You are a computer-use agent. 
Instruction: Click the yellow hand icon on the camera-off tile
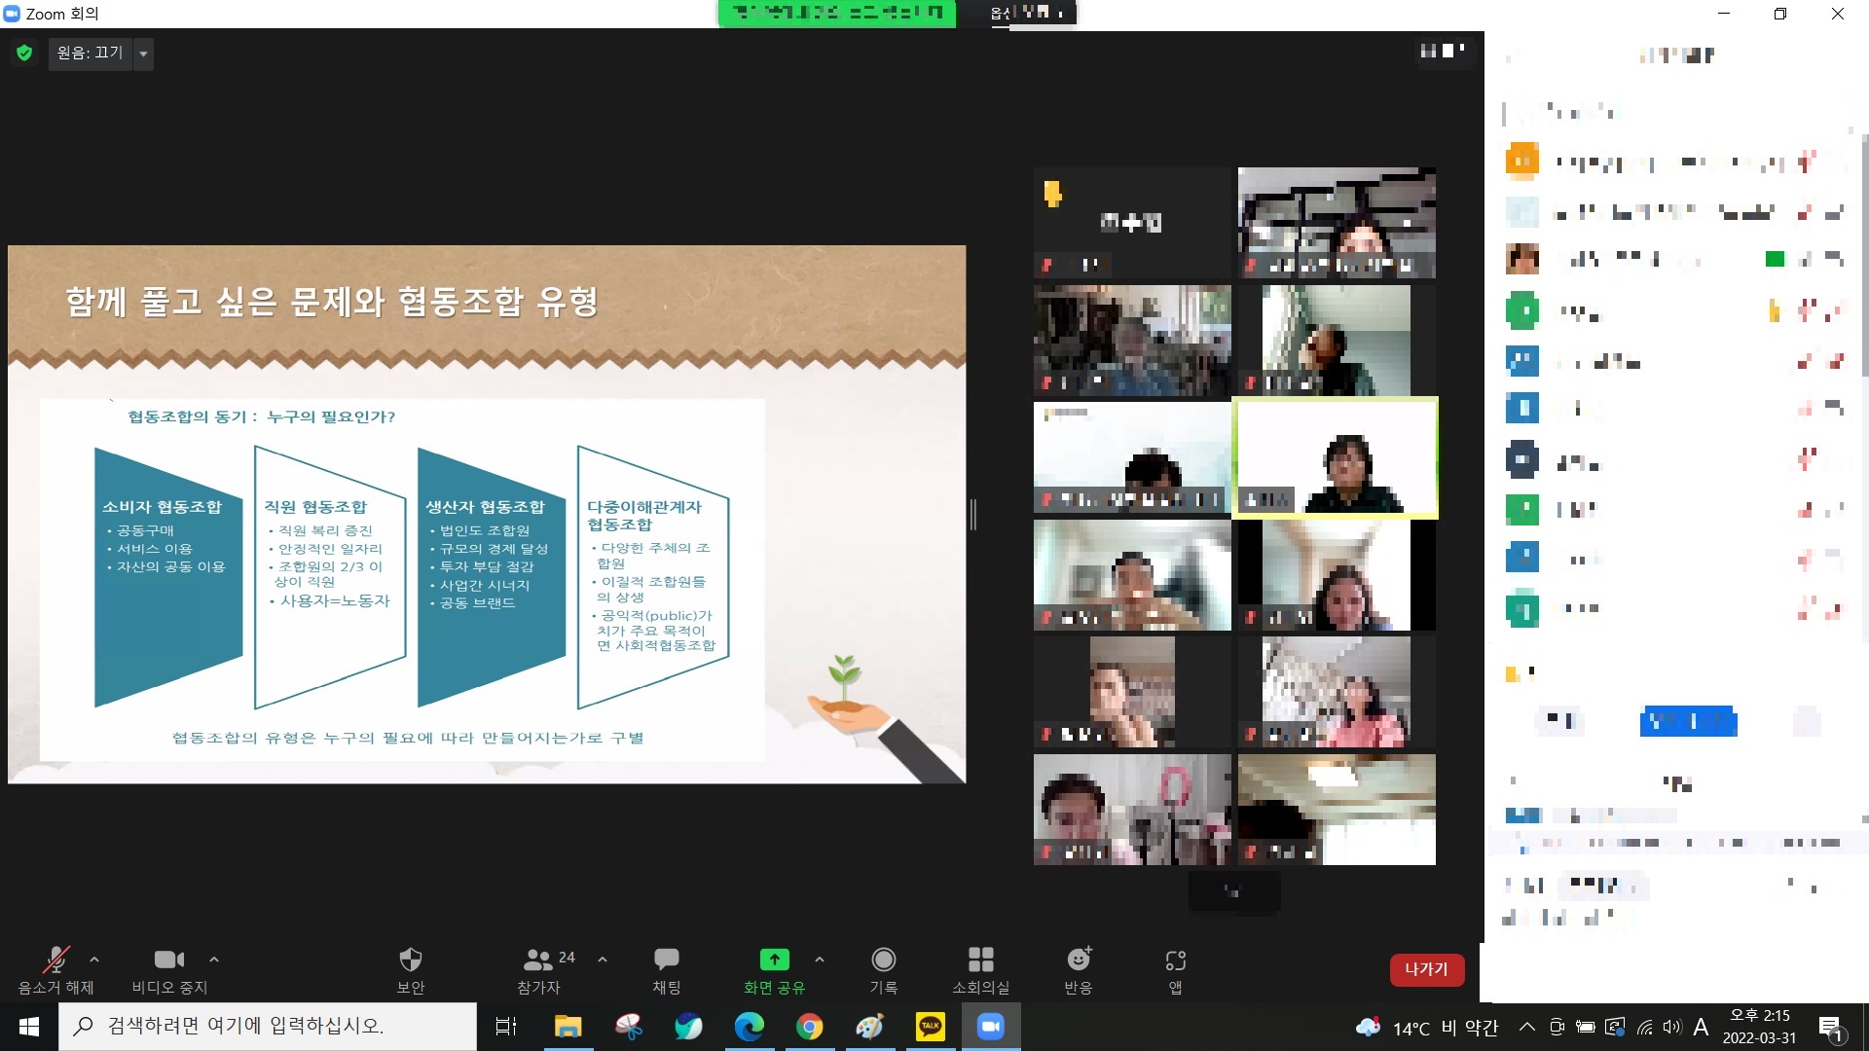pos(1052,194)
